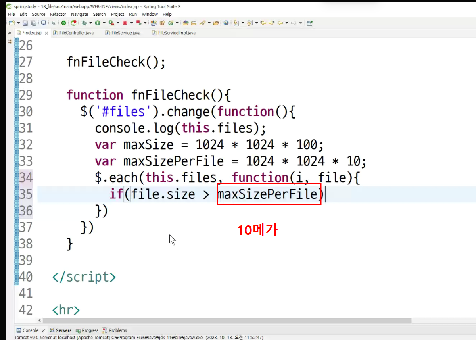This screenshot has width=476, height=340.
Task: Click the horizontal scrollbar left arrow
Action: pos(40,321)
